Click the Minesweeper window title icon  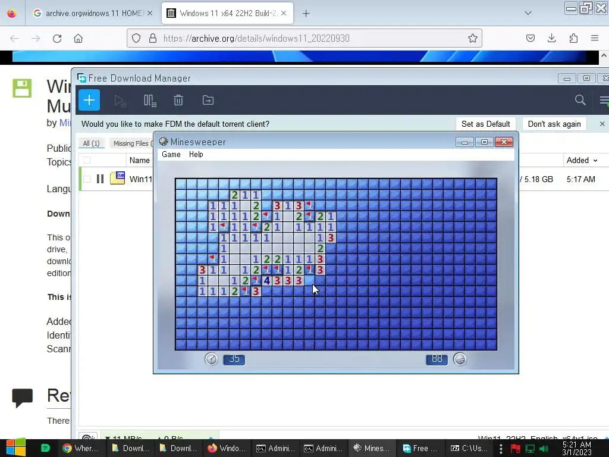pyautogui.click(x=164, y=142)
